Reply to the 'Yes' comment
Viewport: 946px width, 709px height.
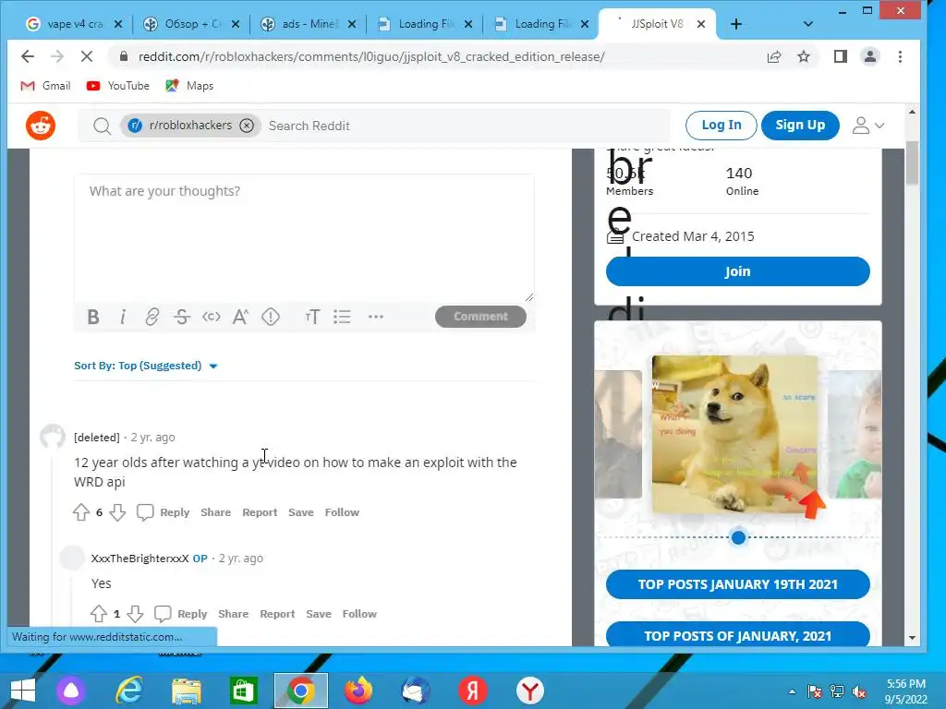[x=180, y=614]
